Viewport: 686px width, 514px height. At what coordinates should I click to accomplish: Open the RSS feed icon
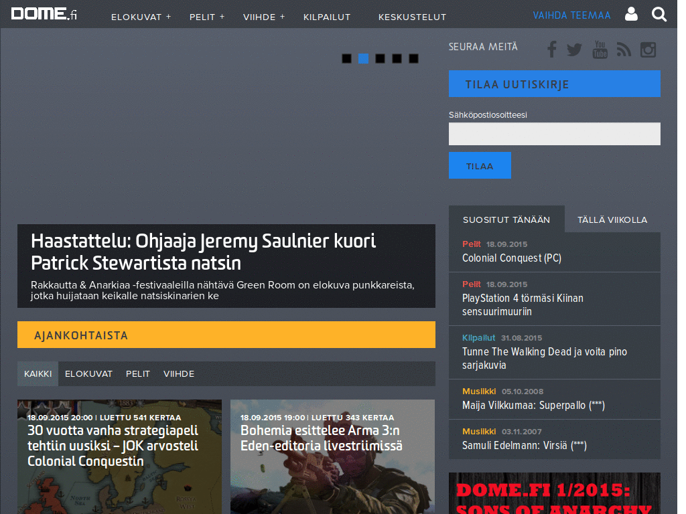tap(624, 50)
